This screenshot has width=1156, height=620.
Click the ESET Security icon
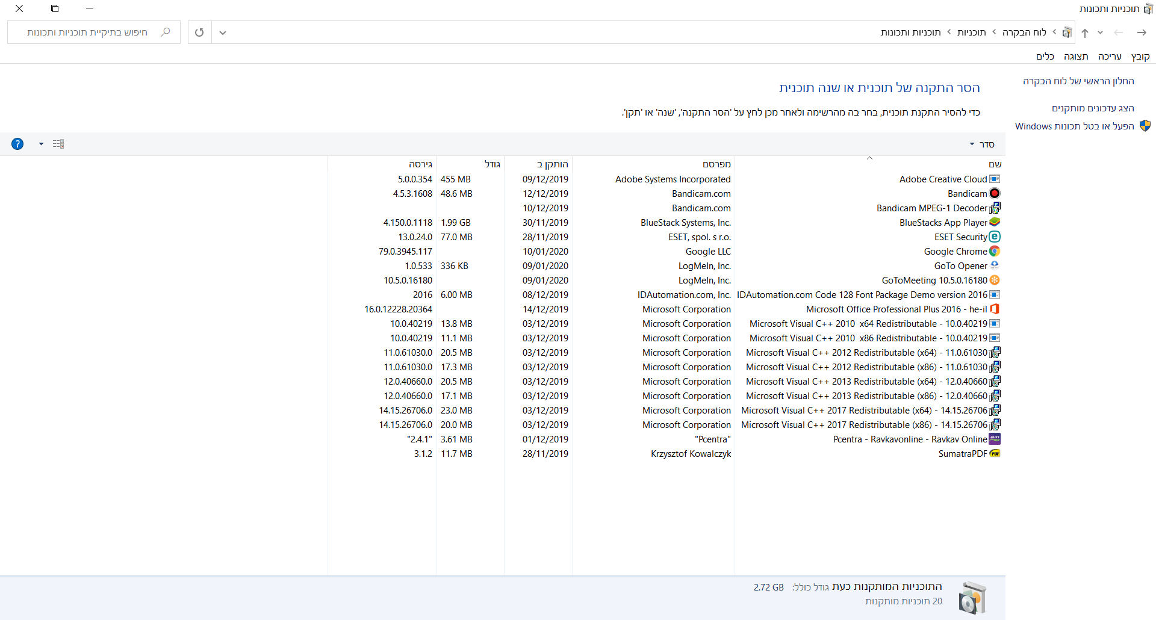pos(995,237)
